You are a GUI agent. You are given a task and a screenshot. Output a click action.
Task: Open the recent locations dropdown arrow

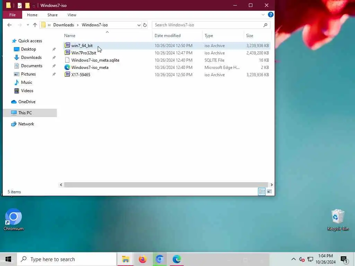pyautogui.click(x=28, y=25)
